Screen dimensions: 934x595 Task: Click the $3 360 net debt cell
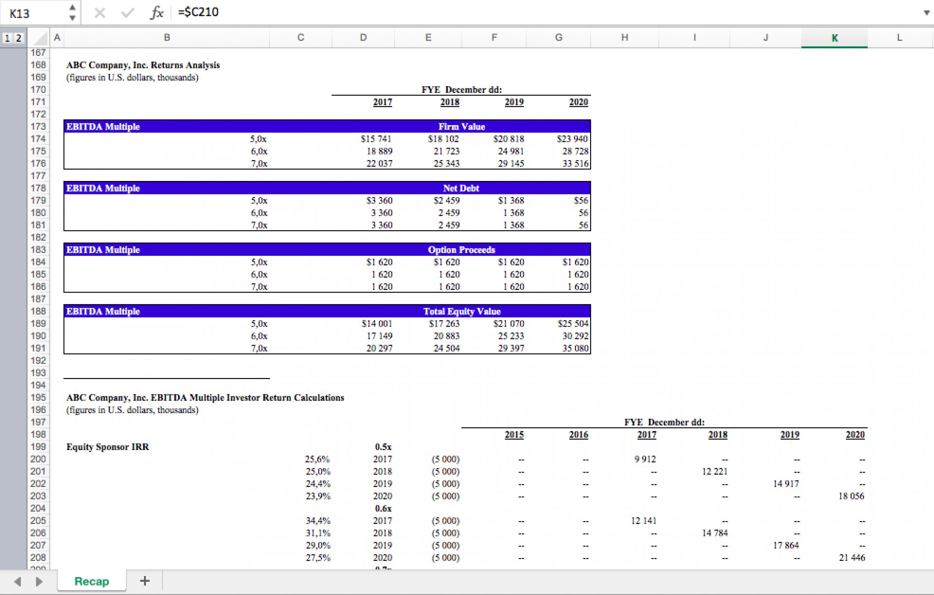tap(379, 200)
